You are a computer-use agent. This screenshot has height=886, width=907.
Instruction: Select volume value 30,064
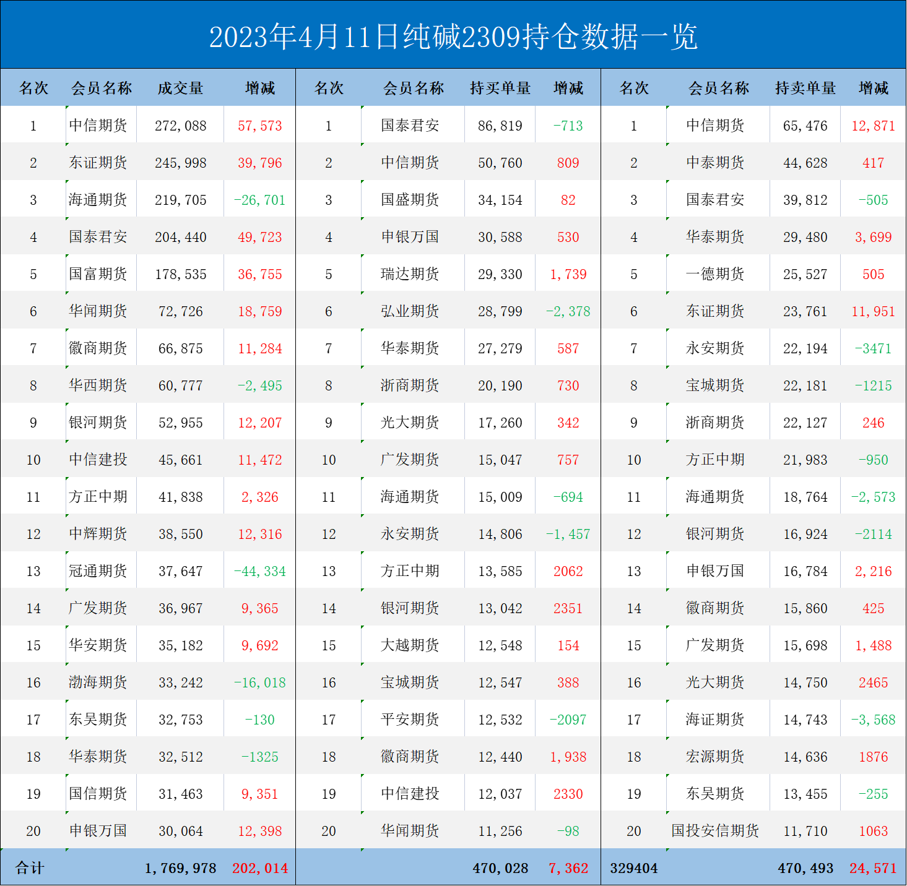(181, 831)
